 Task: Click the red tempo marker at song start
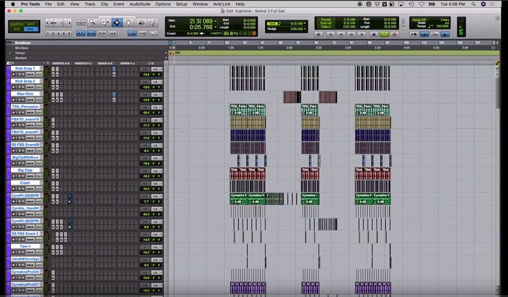171,53
